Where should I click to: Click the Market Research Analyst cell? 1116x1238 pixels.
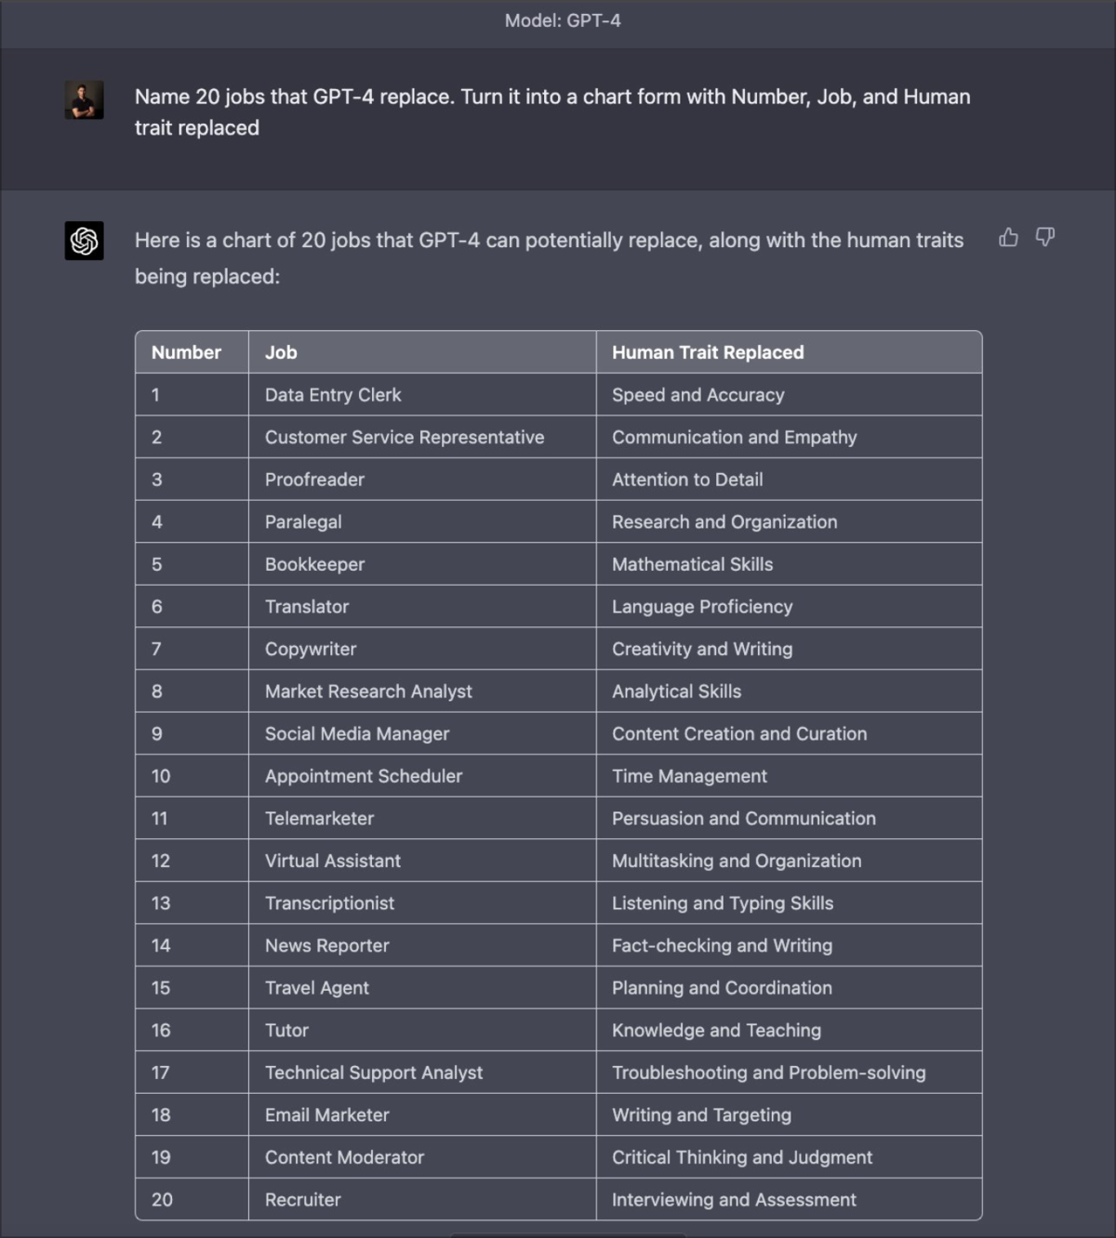(x=368, y=691)
